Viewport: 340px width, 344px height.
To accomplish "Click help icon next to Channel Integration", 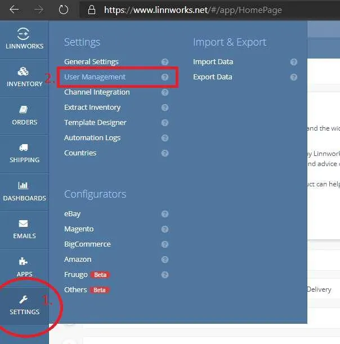I will [165, 92].
